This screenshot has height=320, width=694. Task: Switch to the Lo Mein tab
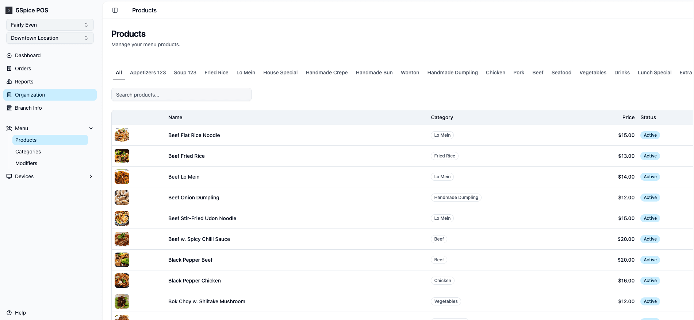coord(246,73)
